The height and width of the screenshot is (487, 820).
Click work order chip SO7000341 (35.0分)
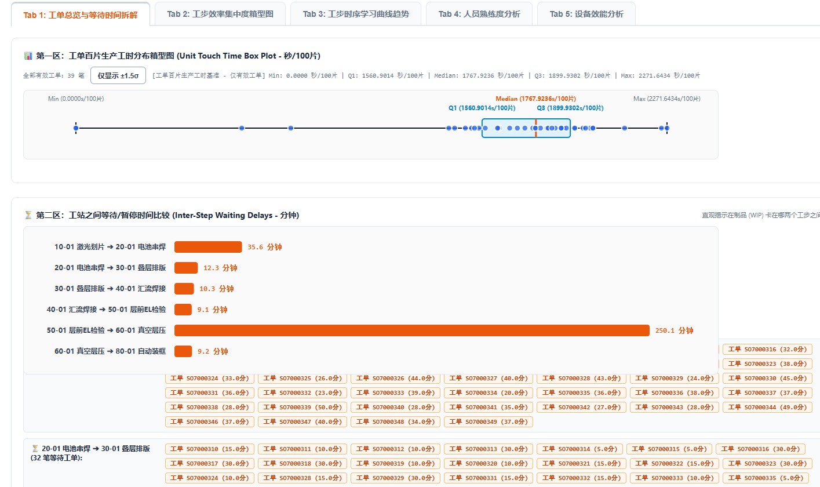tap(489, 408)
